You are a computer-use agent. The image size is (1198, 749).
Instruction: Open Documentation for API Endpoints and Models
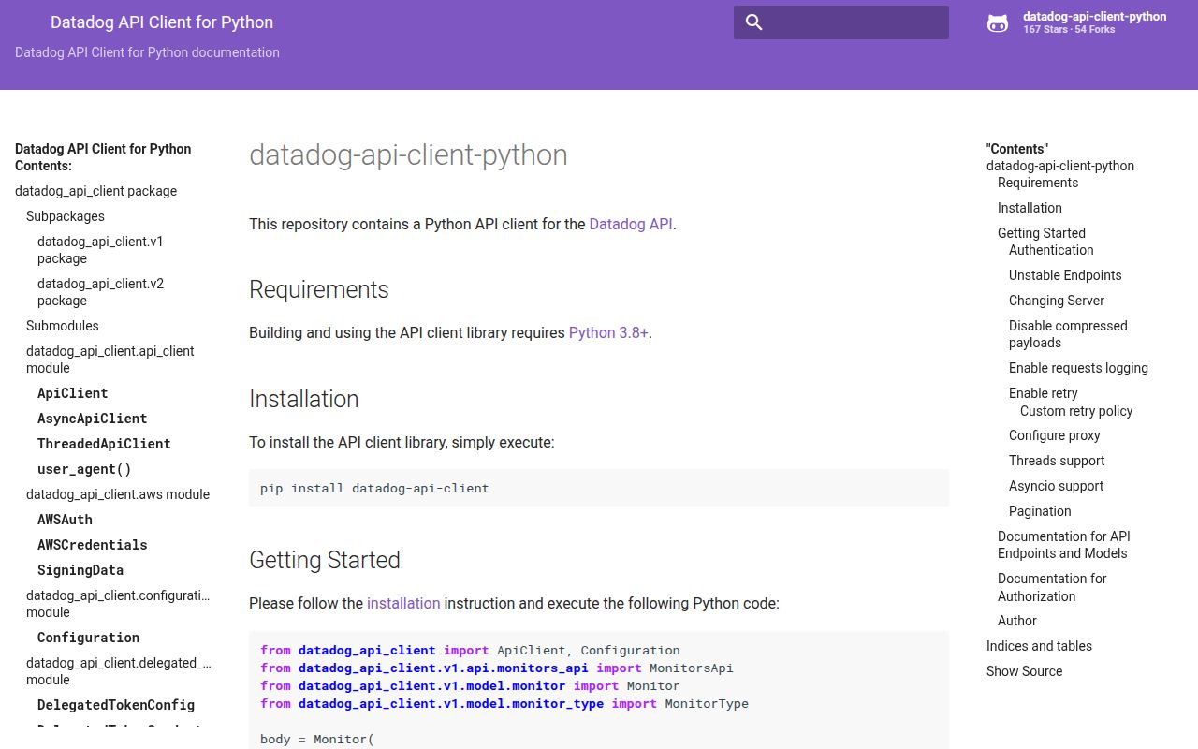click(x=1064, y=545)
